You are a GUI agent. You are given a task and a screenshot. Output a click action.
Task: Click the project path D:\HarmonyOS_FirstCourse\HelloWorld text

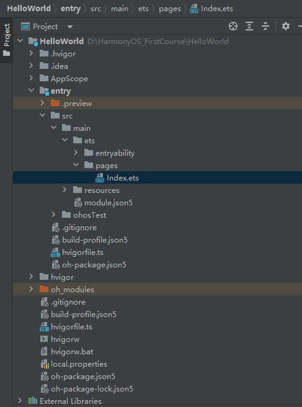158,42
